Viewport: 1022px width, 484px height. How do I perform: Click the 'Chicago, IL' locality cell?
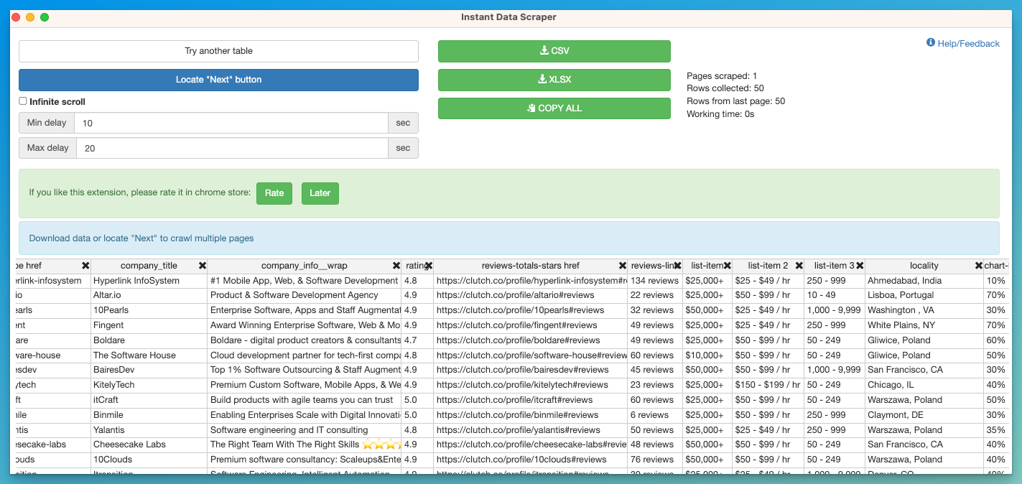point(924,385)
